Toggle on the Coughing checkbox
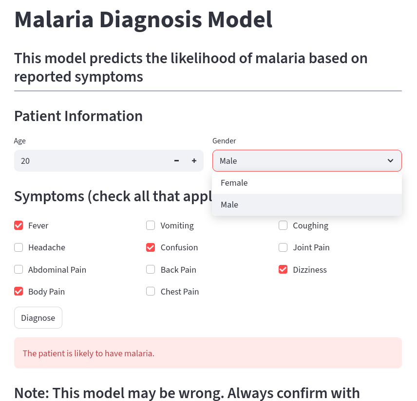 pos(283,226)
